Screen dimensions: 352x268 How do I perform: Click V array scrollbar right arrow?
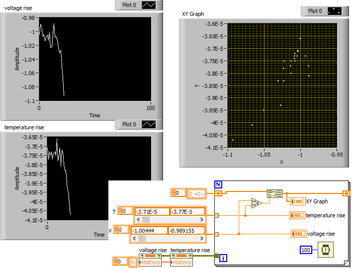coord(201,238)
